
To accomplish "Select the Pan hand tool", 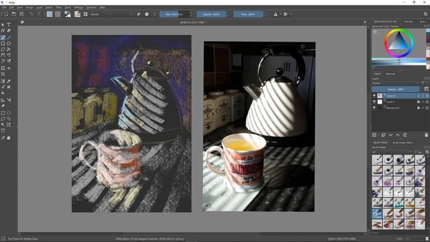I will tap(9, 137).
